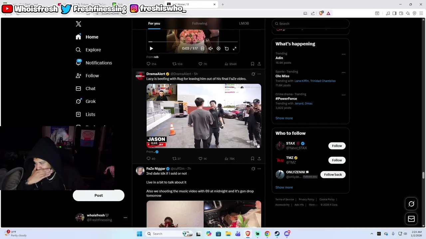Open the Lane Kiffin trending link
Viewport: 426px width, 239px height.
(x=302, y=81)
